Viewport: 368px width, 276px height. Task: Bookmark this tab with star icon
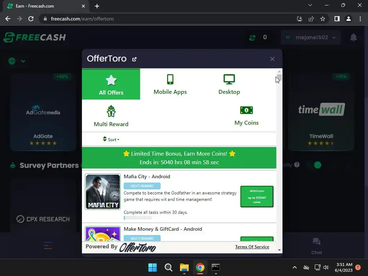[x=323, y=19]
